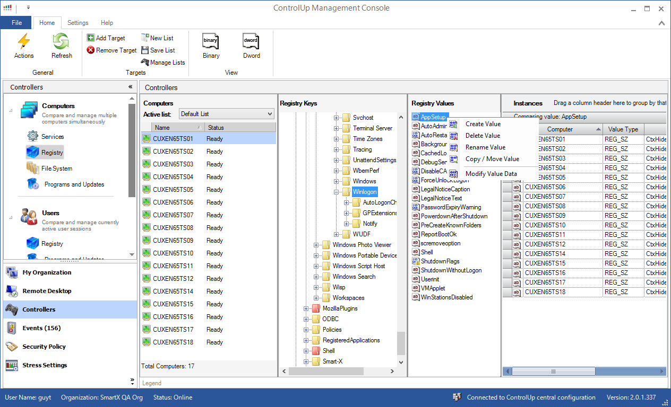Choose Create Value from context menu
The height and width of the screenshot is (407, 671).
tap(483, 124)
